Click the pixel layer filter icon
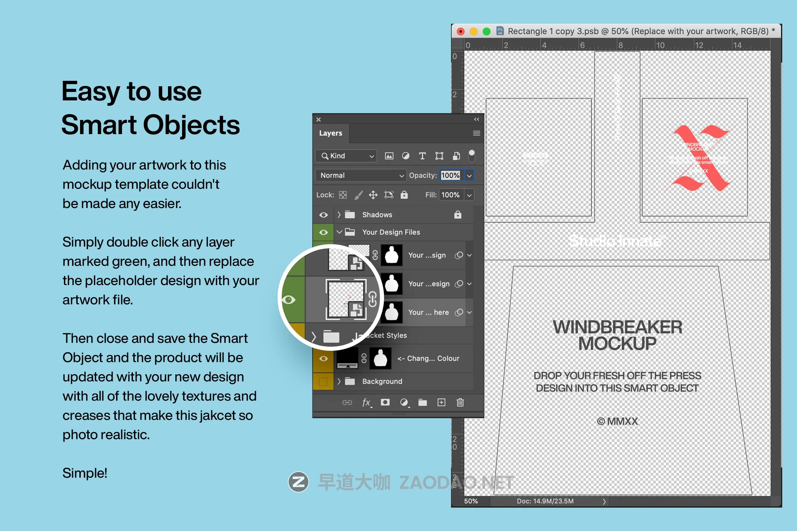 (x=389, y=156)
